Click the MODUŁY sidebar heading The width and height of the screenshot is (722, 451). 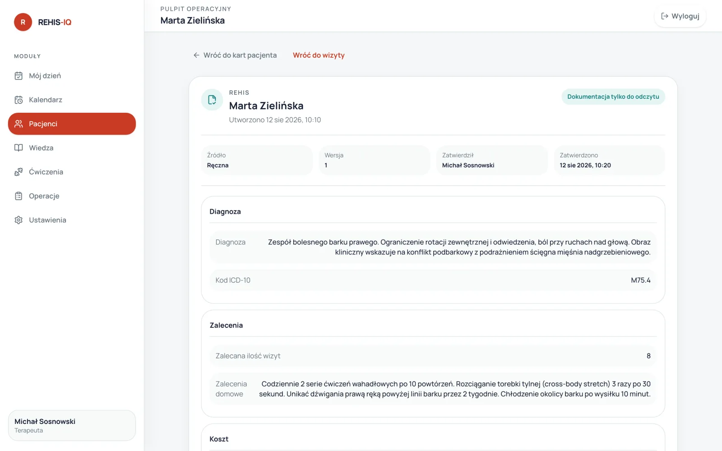click(28, 56)
